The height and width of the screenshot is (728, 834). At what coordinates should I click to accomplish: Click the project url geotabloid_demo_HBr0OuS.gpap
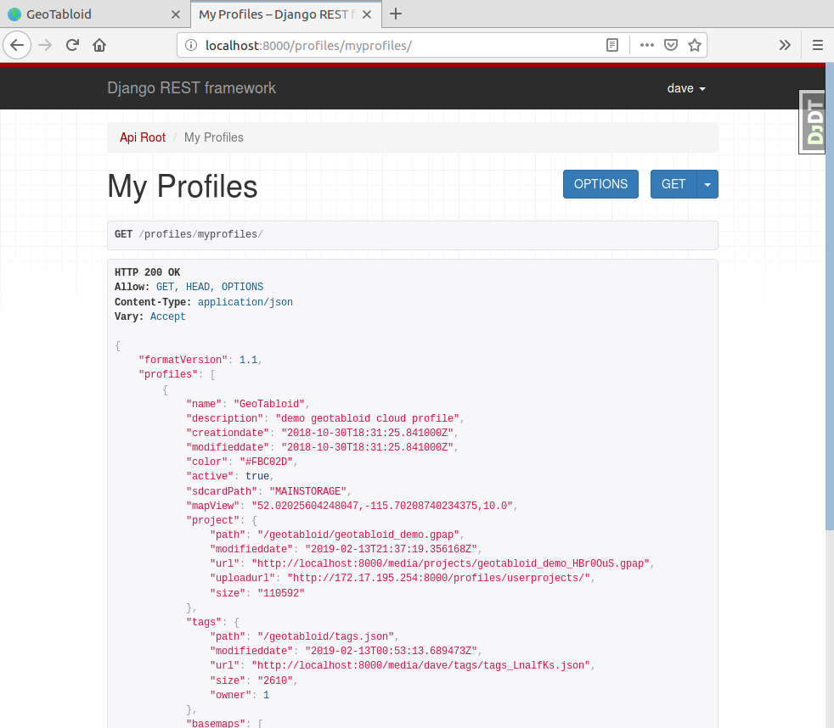(450, 563)
